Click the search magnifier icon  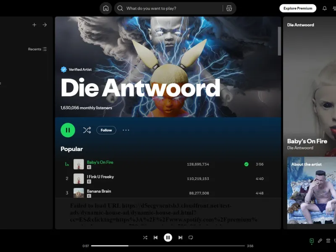pos(120,8)
